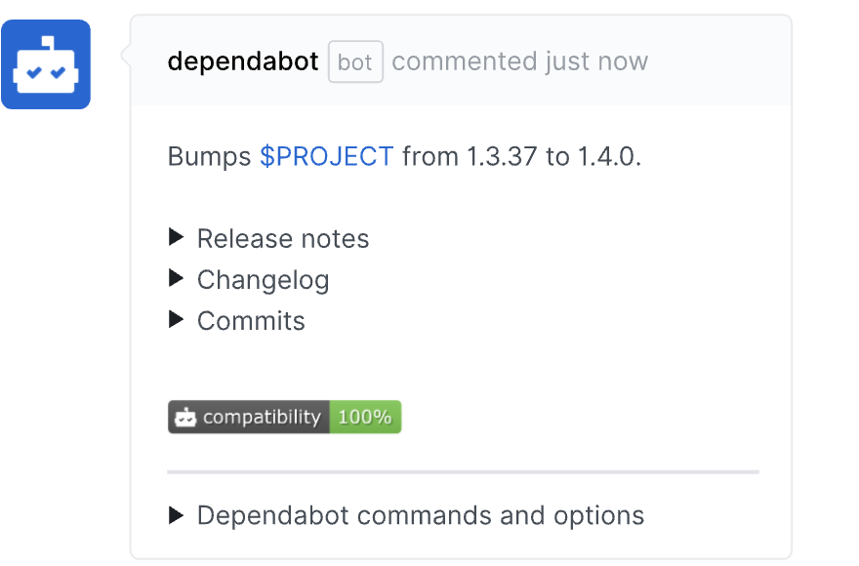Click the 'commented just now' timestamp
The image size is (859, 566).
click(x=519, y=61)
